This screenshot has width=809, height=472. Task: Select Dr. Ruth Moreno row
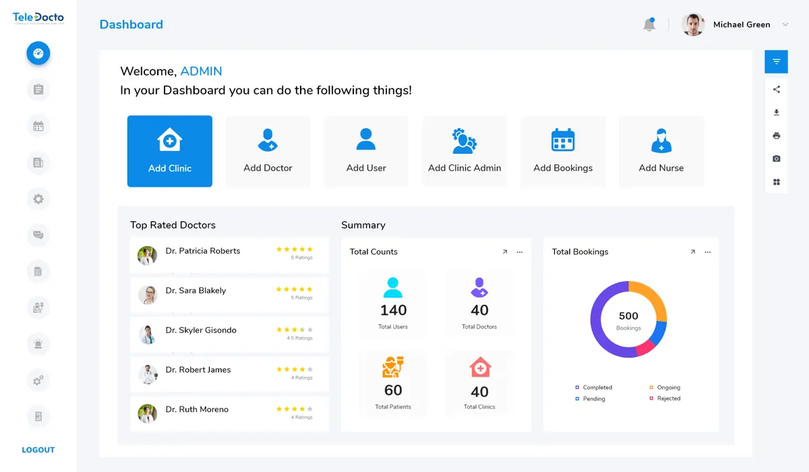coord(230,414)
